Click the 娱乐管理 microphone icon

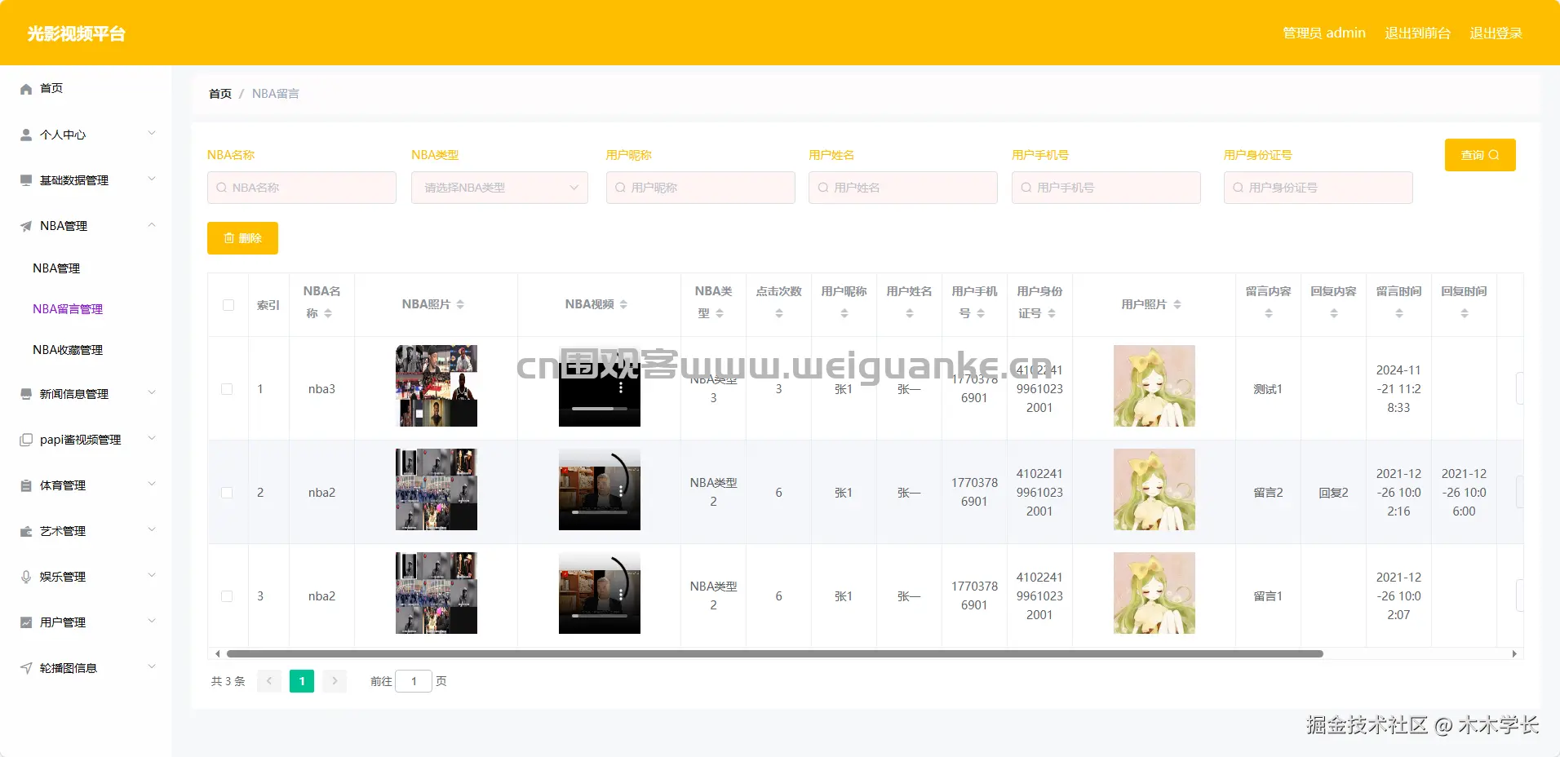[26, 577]
